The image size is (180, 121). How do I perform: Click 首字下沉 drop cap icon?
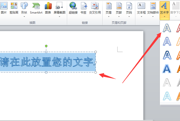pyautogui.click(x=175, y=5)
